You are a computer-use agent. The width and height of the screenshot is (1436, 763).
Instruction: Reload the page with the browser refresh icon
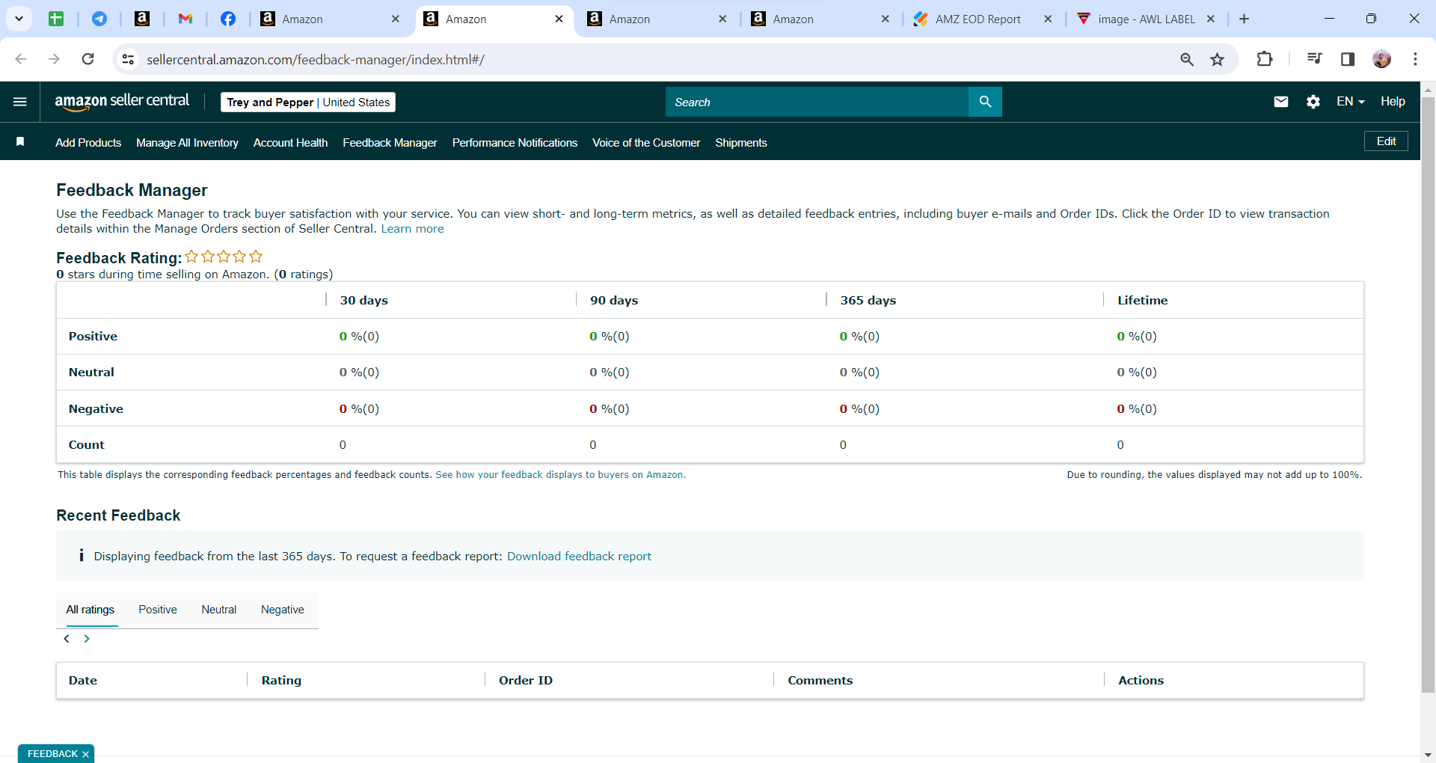click(88, 59)
